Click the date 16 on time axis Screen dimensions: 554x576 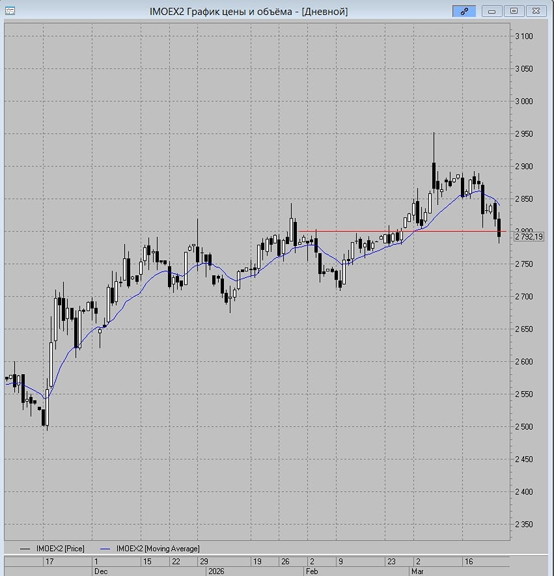point(469,561)
